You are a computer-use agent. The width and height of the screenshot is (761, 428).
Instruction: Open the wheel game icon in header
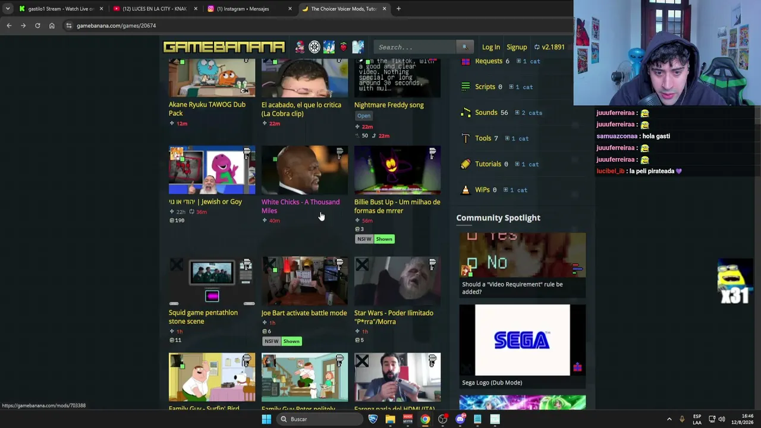(315, 47)
